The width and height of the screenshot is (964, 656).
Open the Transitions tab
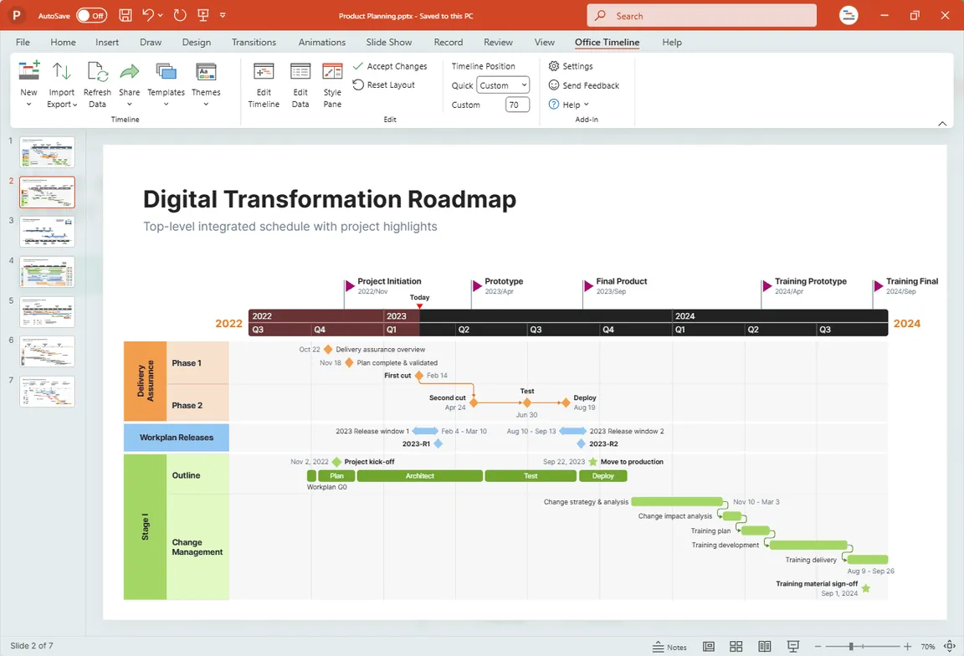coord(254,42)
